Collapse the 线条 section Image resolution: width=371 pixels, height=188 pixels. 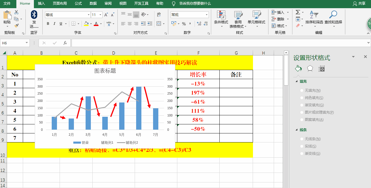point(297,130)
